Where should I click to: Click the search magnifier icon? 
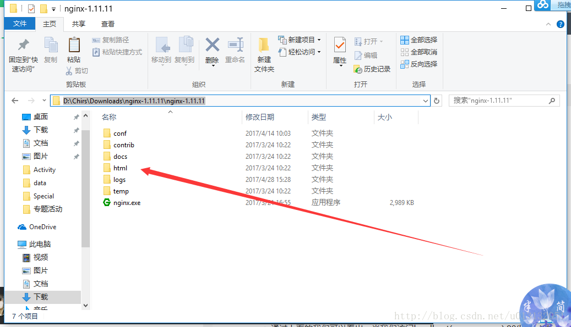[x=552, y=101]
